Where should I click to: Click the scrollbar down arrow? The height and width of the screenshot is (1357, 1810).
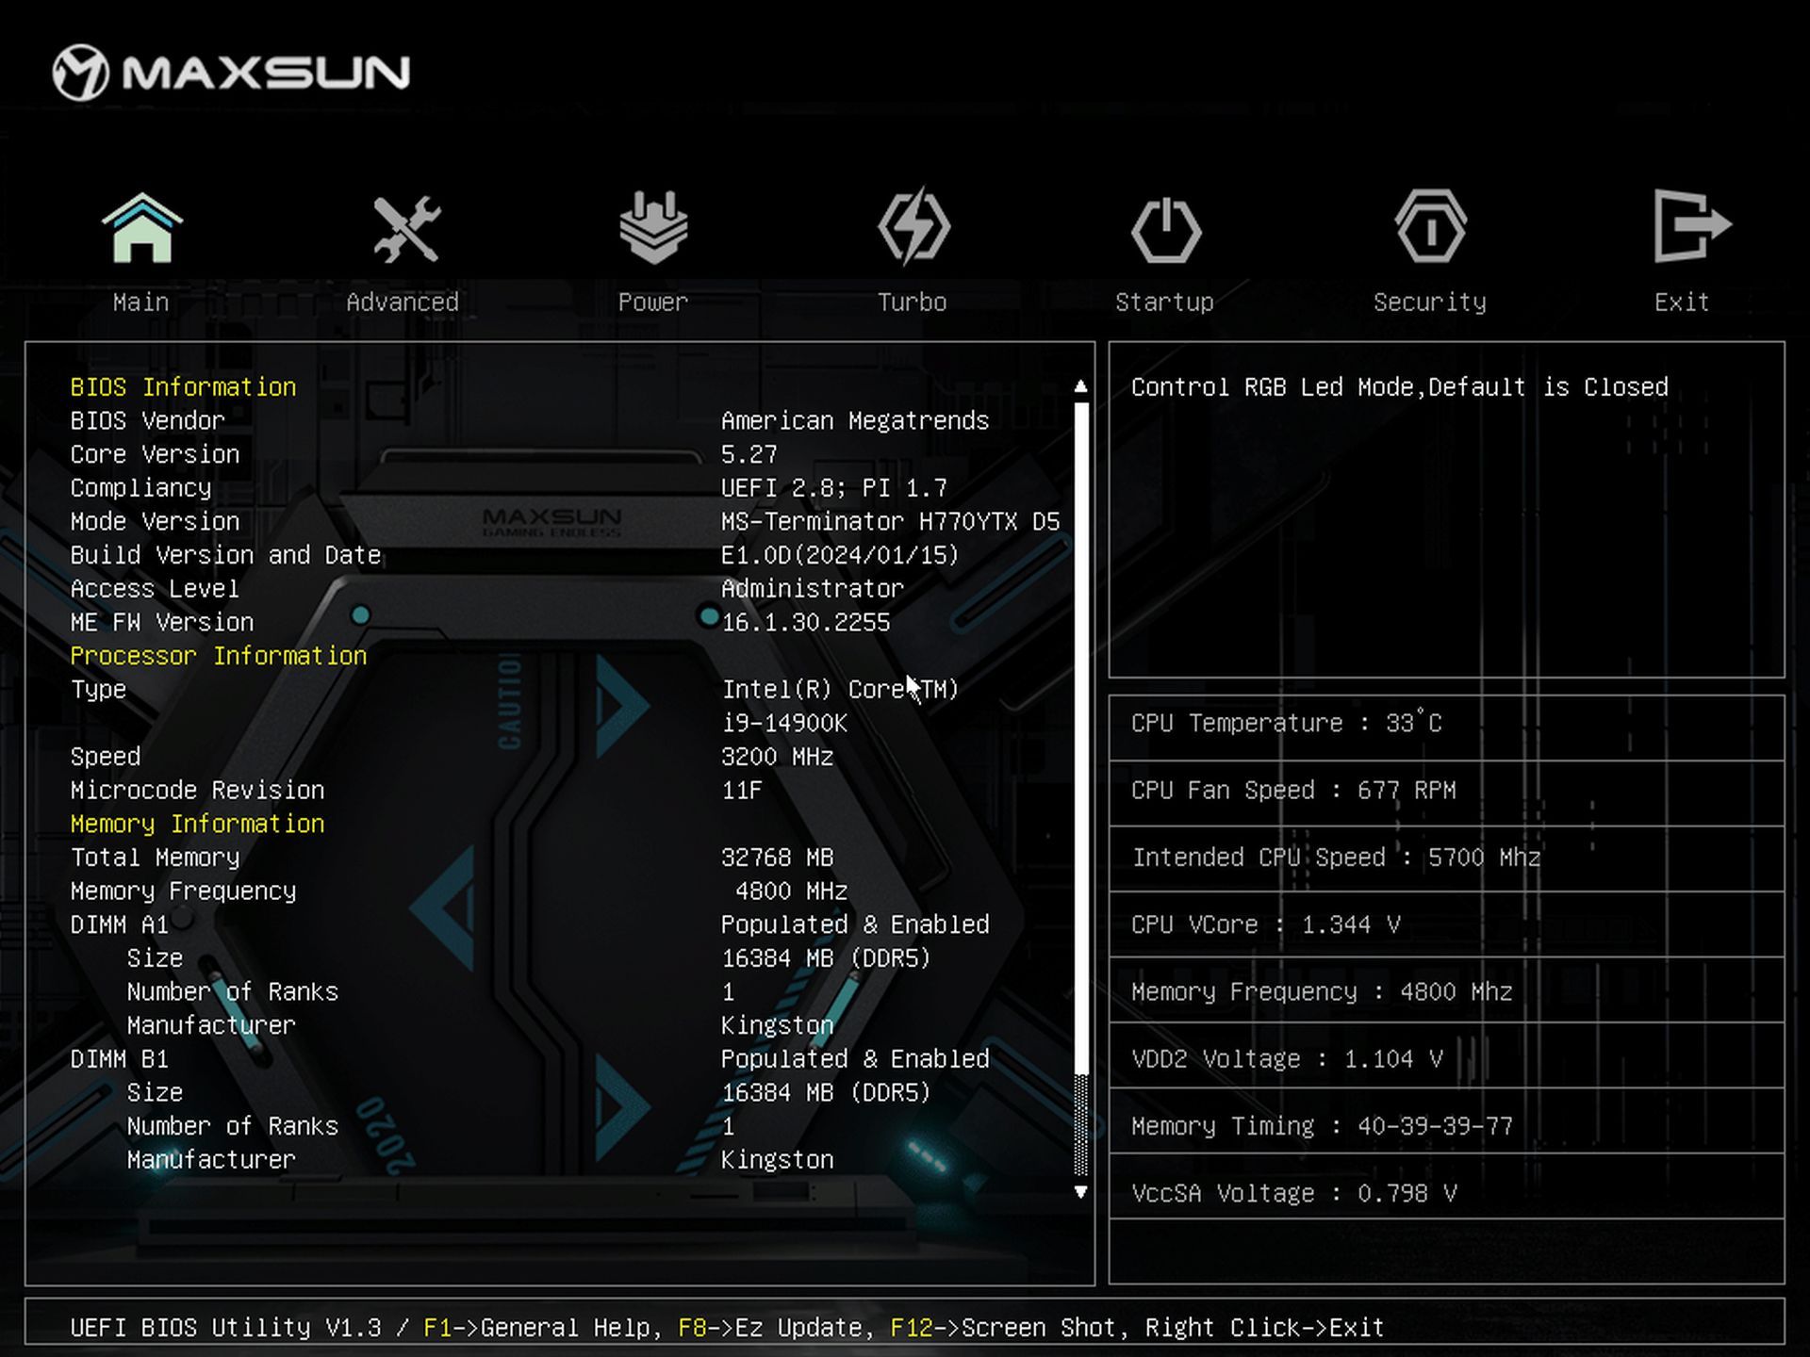1081,1192
